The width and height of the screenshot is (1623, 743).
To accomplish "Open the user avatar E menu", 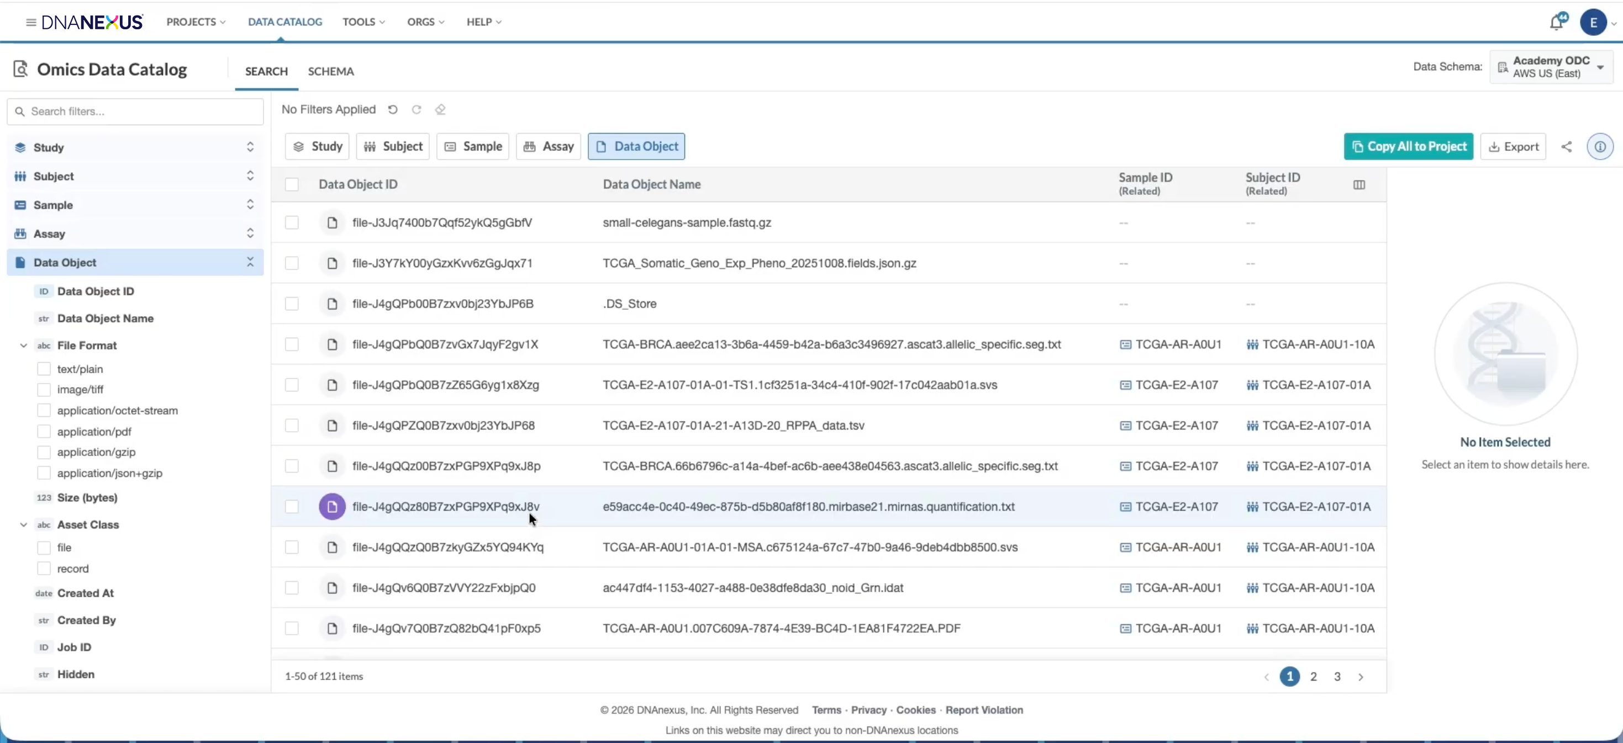I will (1593, 23).
